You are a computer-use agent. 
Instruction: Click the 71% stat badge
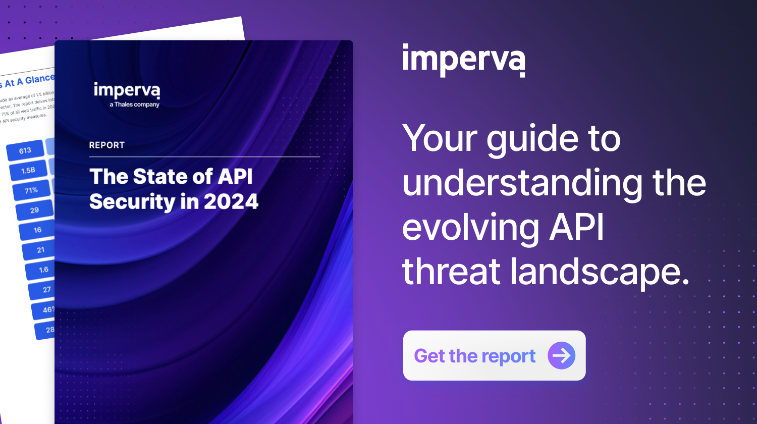[31, 190]
